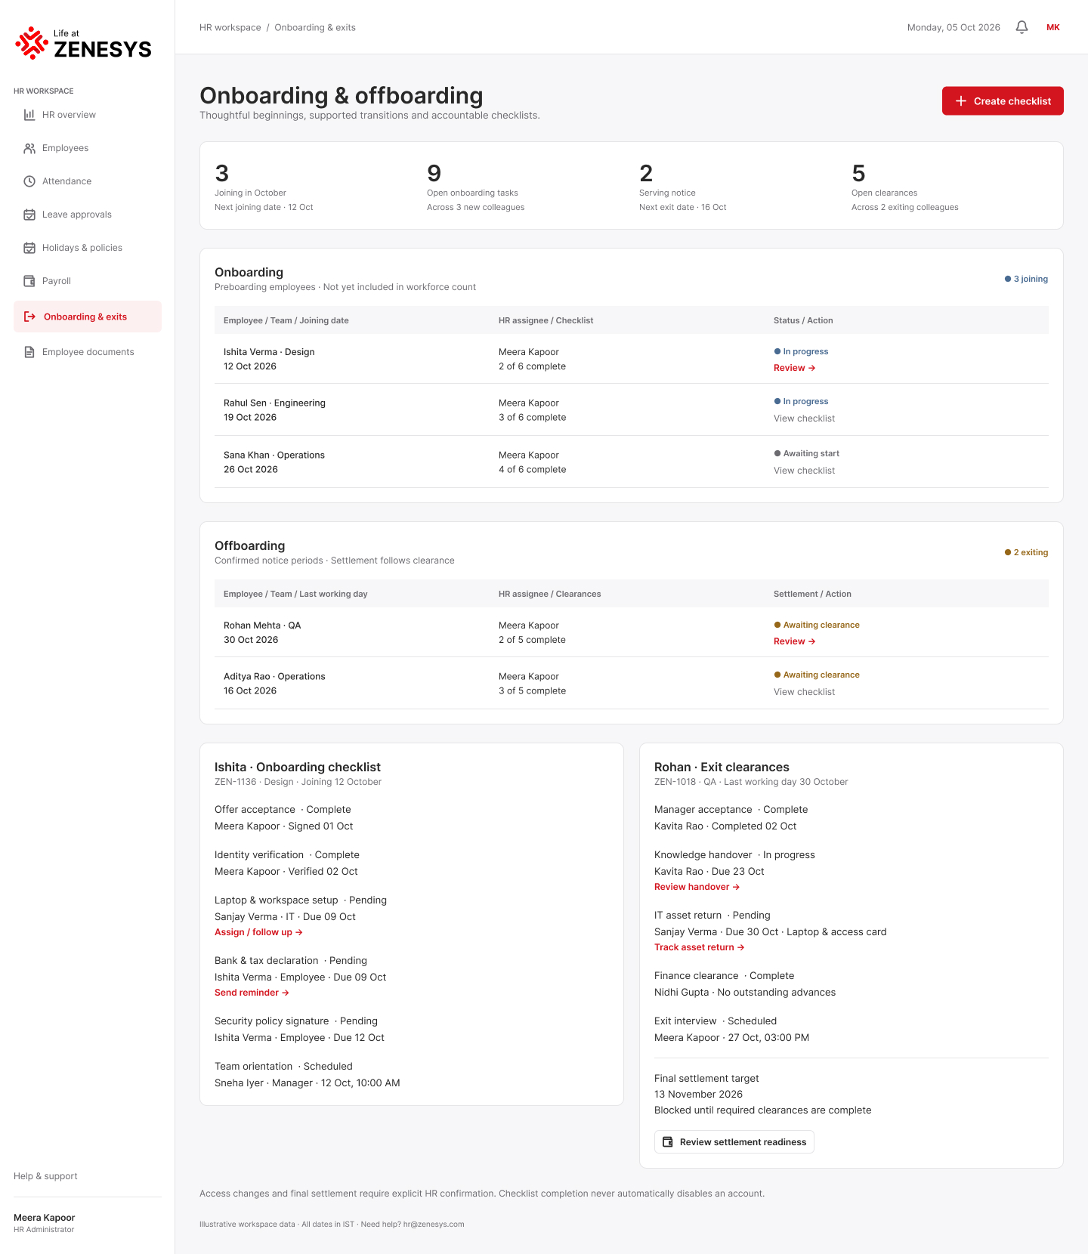The image size is (1088, 1254).
Task: Select Payroll in the sidebar
Action: [x=88, y=281]
